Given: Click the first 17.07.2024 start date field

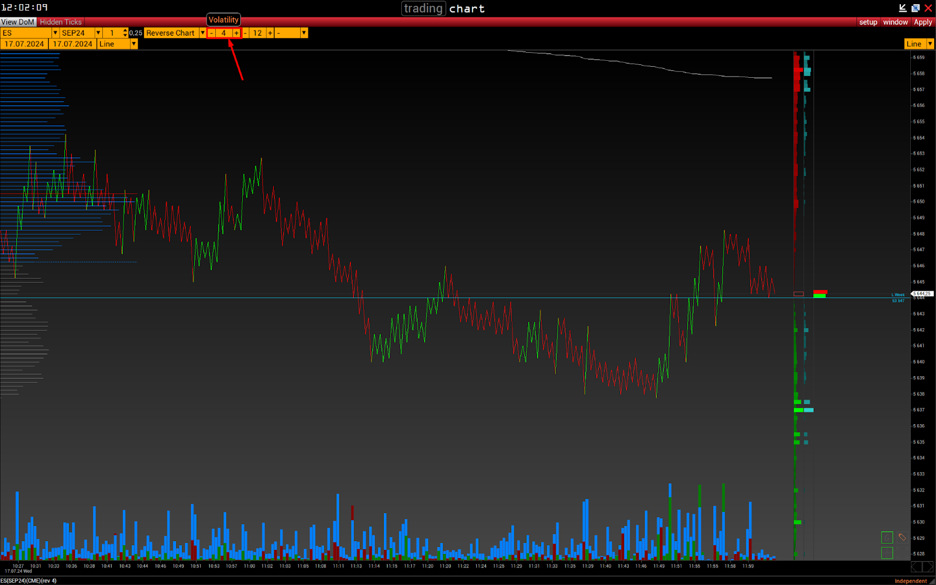Looking at the screenshot, I should click(25, 44).
